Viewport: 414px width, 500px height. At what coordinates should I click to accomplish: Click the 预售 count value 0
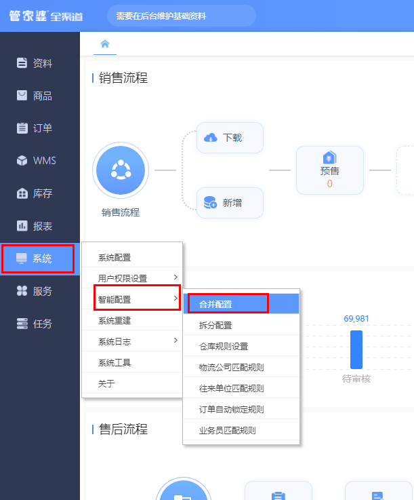pyautogui.click(x=329, y=184)
